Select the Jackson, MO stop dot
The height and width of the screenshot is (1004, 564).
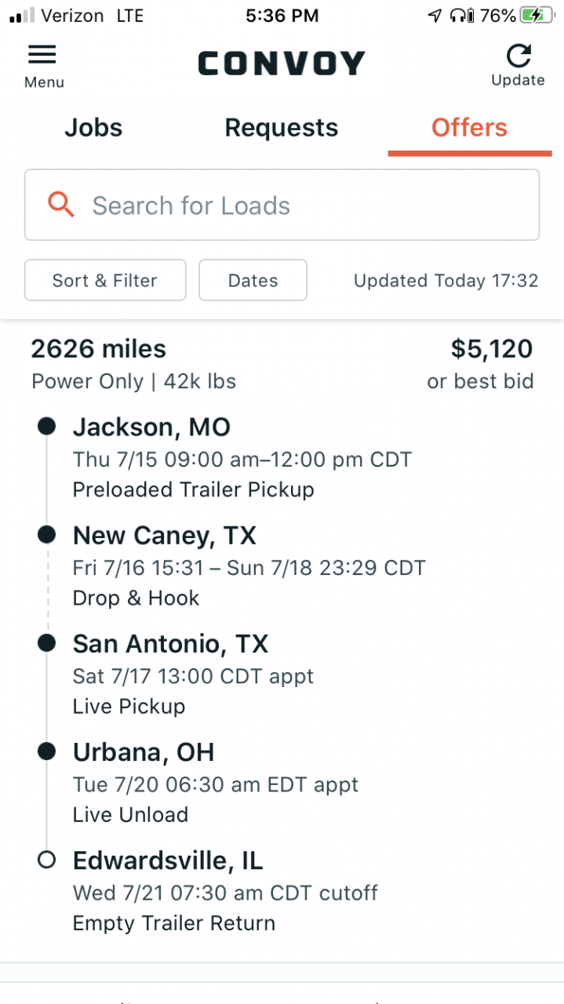(x=46, y=426)
